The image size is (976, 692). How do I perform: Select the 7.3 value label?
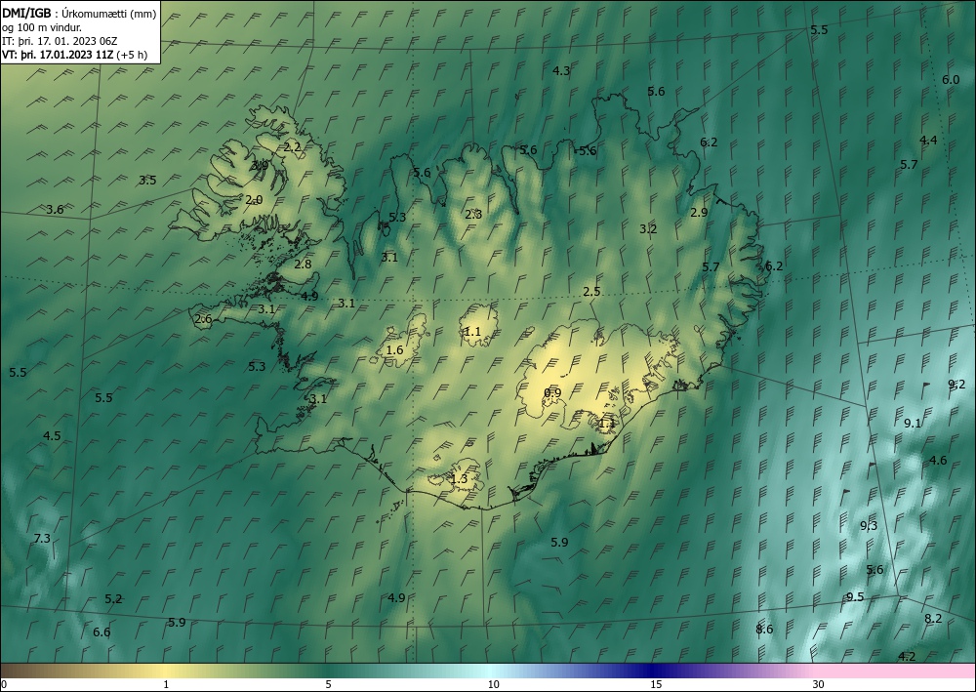42,539
